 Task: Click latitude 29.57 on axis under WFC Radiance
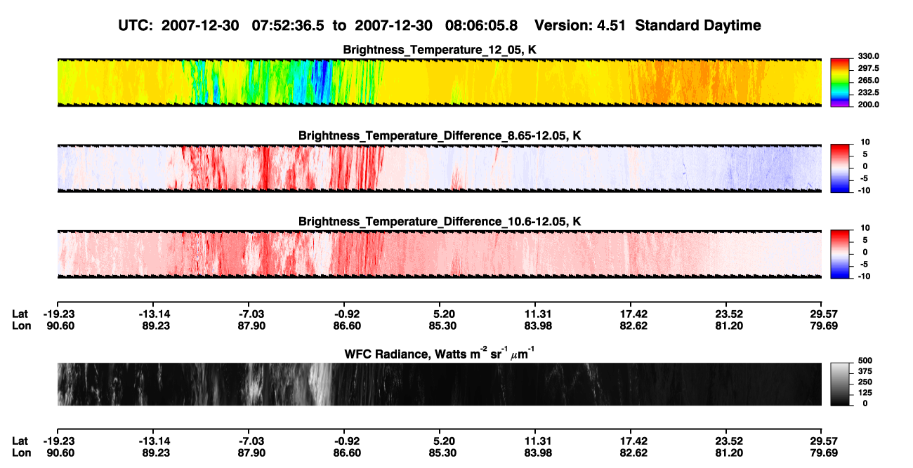coord(822,441)
